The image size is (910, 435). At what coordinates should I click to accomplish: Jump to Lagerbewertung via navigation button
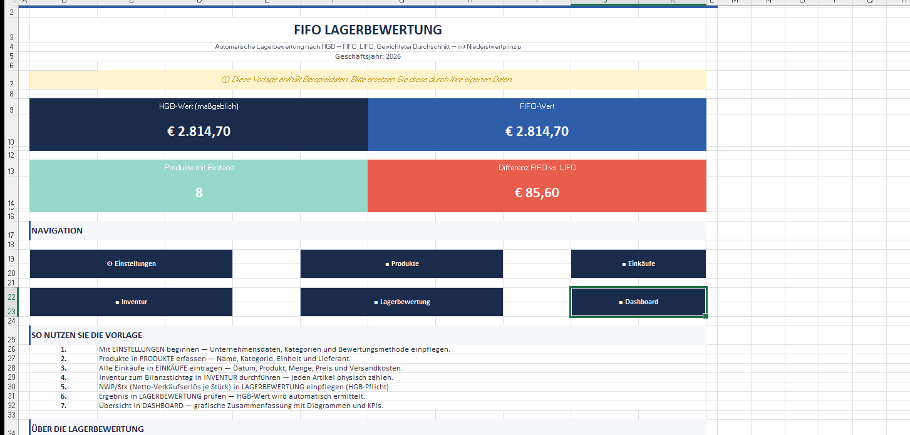pyautogui.click(x=401, y=302)
